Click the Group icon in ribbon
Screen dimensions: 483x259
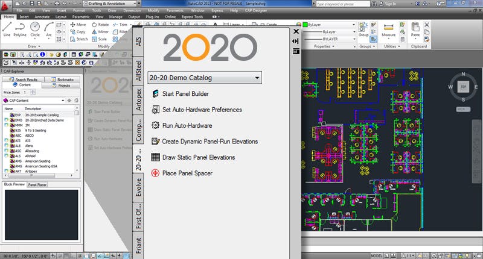[363, 30]
